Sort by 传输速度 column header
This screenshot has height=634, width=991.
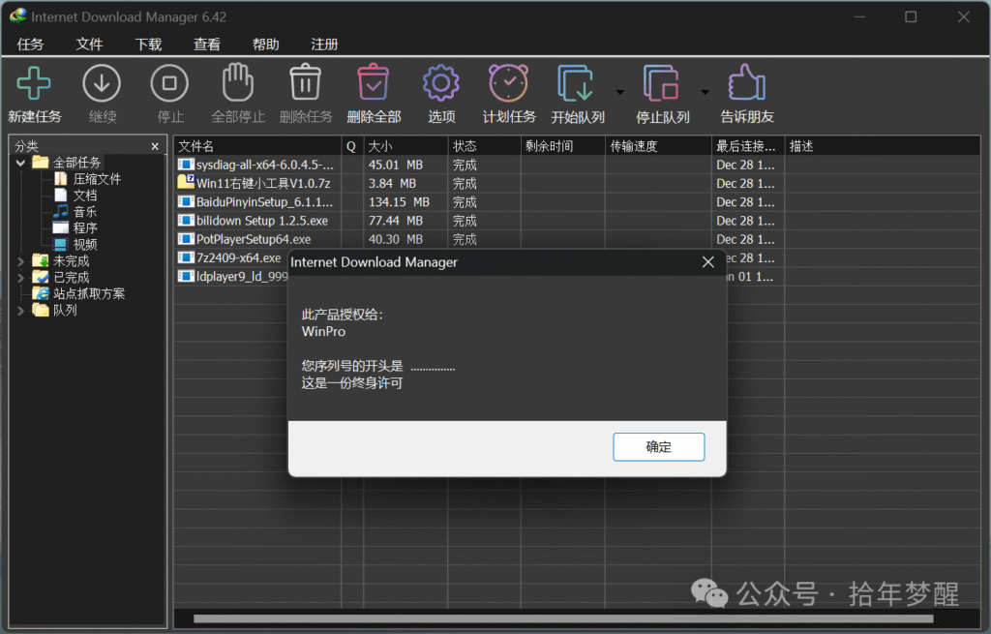[x=658, y=146]
